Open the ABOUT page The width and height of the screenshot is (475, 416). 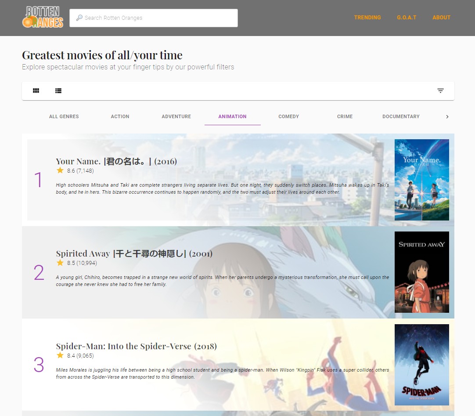(441, 18)
